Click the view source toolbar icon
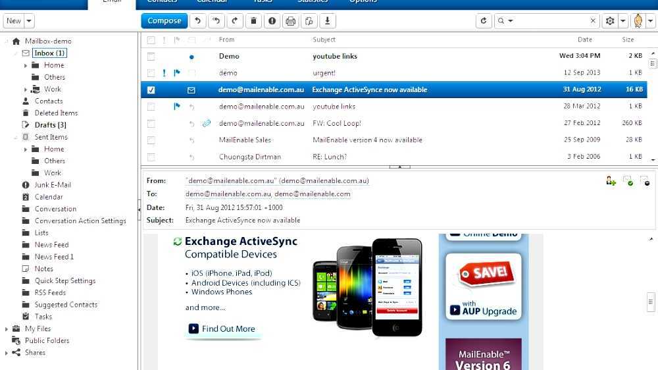This screenshot has height=370, width=658. click(309, 20)
